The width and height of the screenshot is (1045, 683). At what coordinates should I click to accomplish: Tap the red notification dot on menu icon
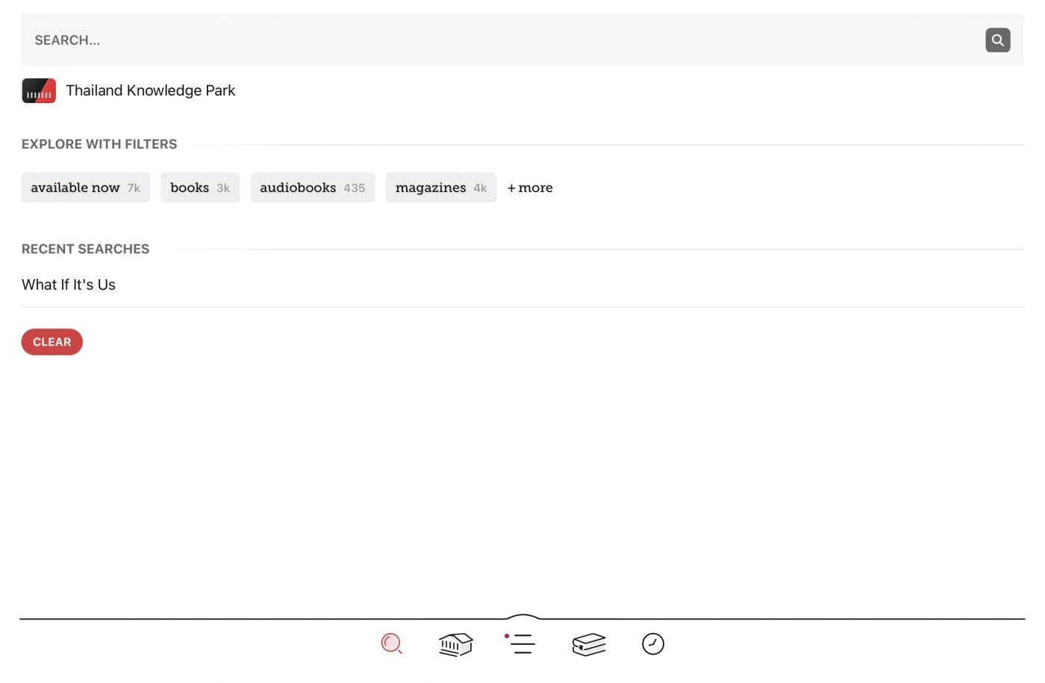click(x=507, y=636)
